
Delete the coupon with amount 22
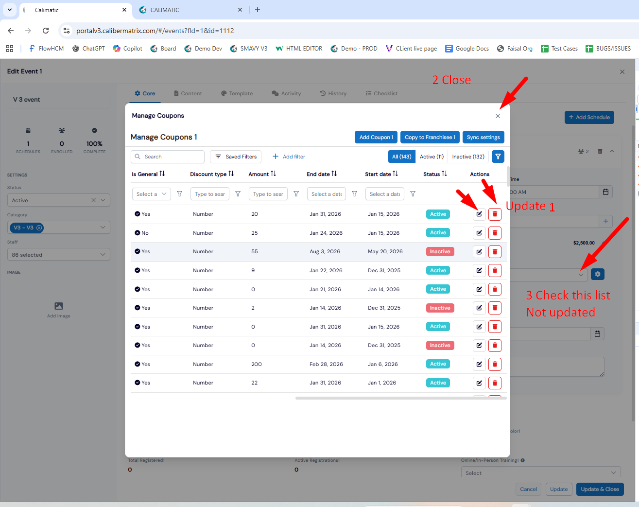pos(495,383)
